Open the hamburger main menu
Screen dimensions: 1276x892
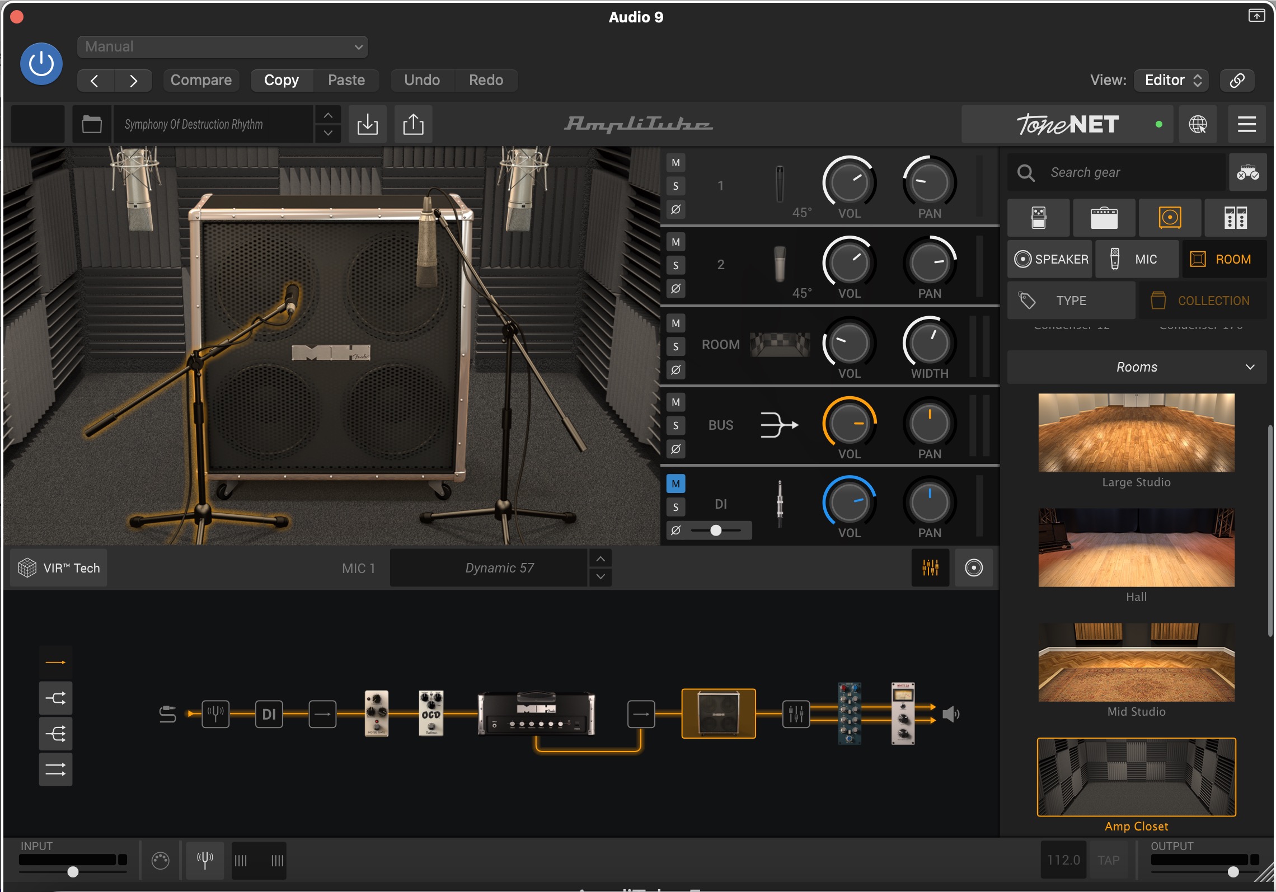(x=1246, y=124)
